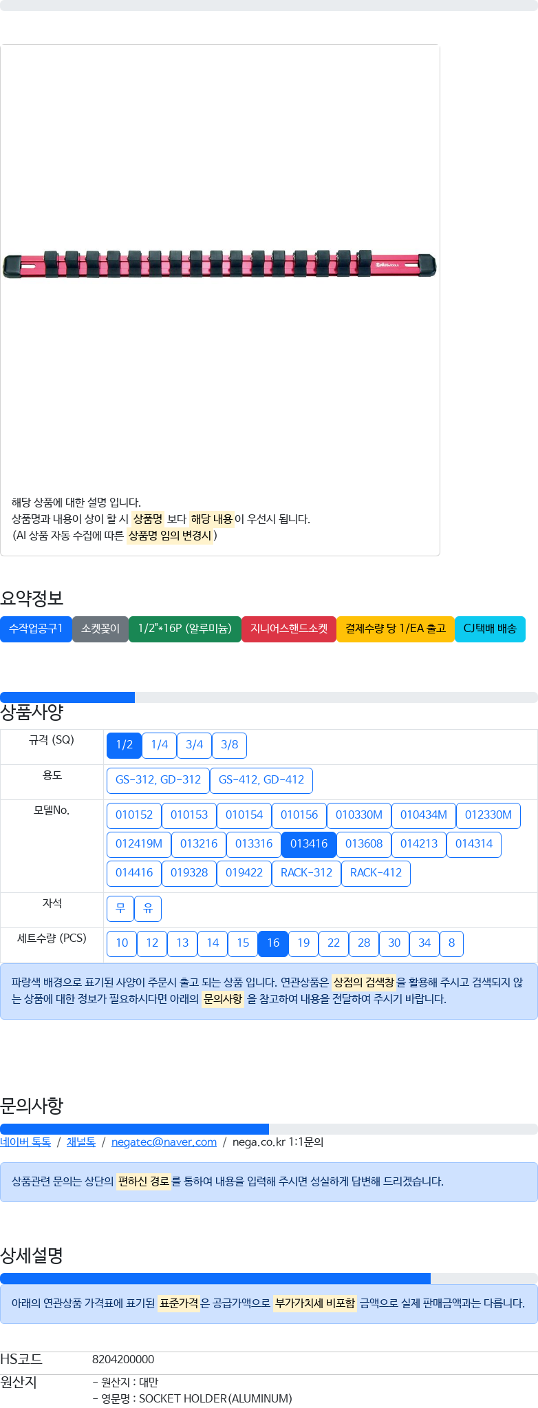538x1408 pixels.
Task: Click the negatec@naver.com email link
Action: tap(164, 1142)
